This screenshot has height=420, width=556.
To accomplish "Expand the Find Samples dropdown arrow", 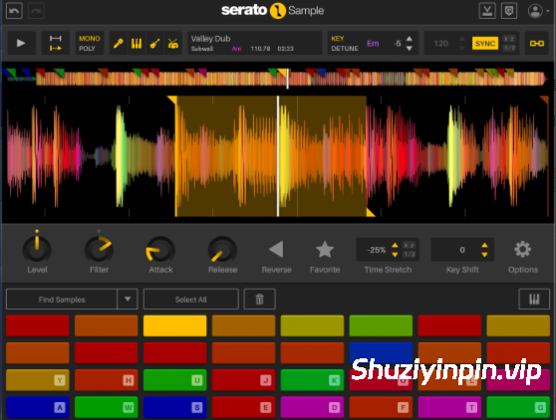I will point(128,300).
